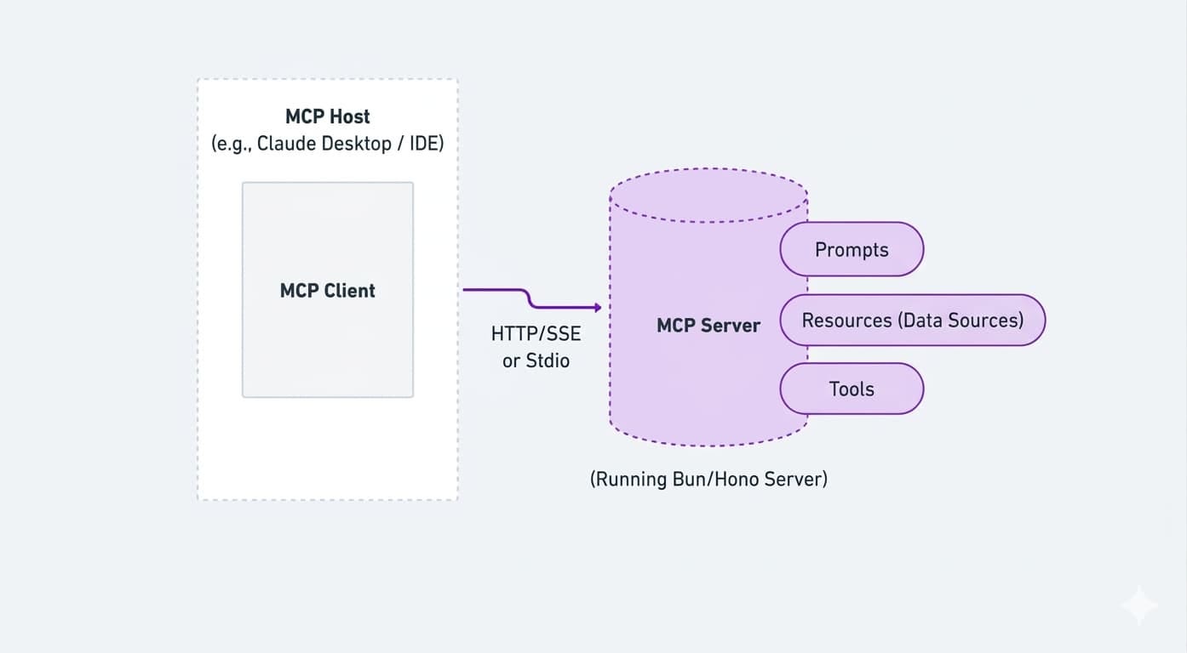Viewport: 1187px width, 653px height.
Task: Click the MCP Server cylinder label
Action: 708,325
